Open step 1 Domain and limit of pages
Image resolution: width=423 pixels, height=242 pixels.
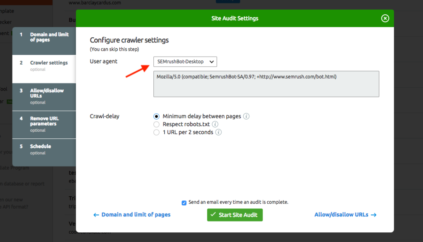click(44, 41)
